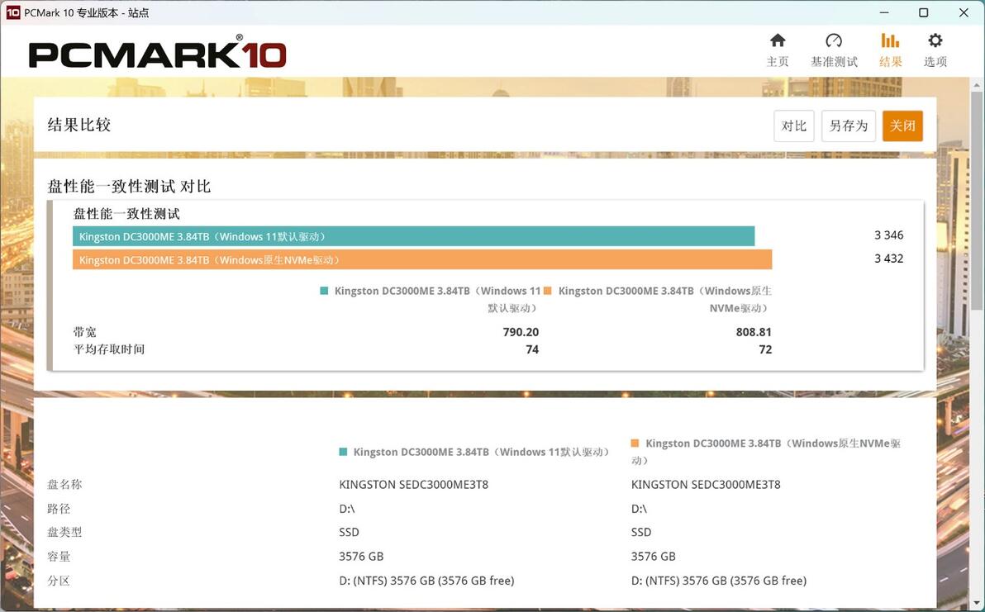Click the 容量 label

pos(59,557)
